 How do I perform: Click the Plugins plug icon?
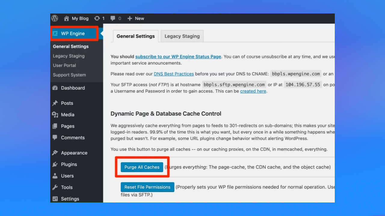[55, 164]
